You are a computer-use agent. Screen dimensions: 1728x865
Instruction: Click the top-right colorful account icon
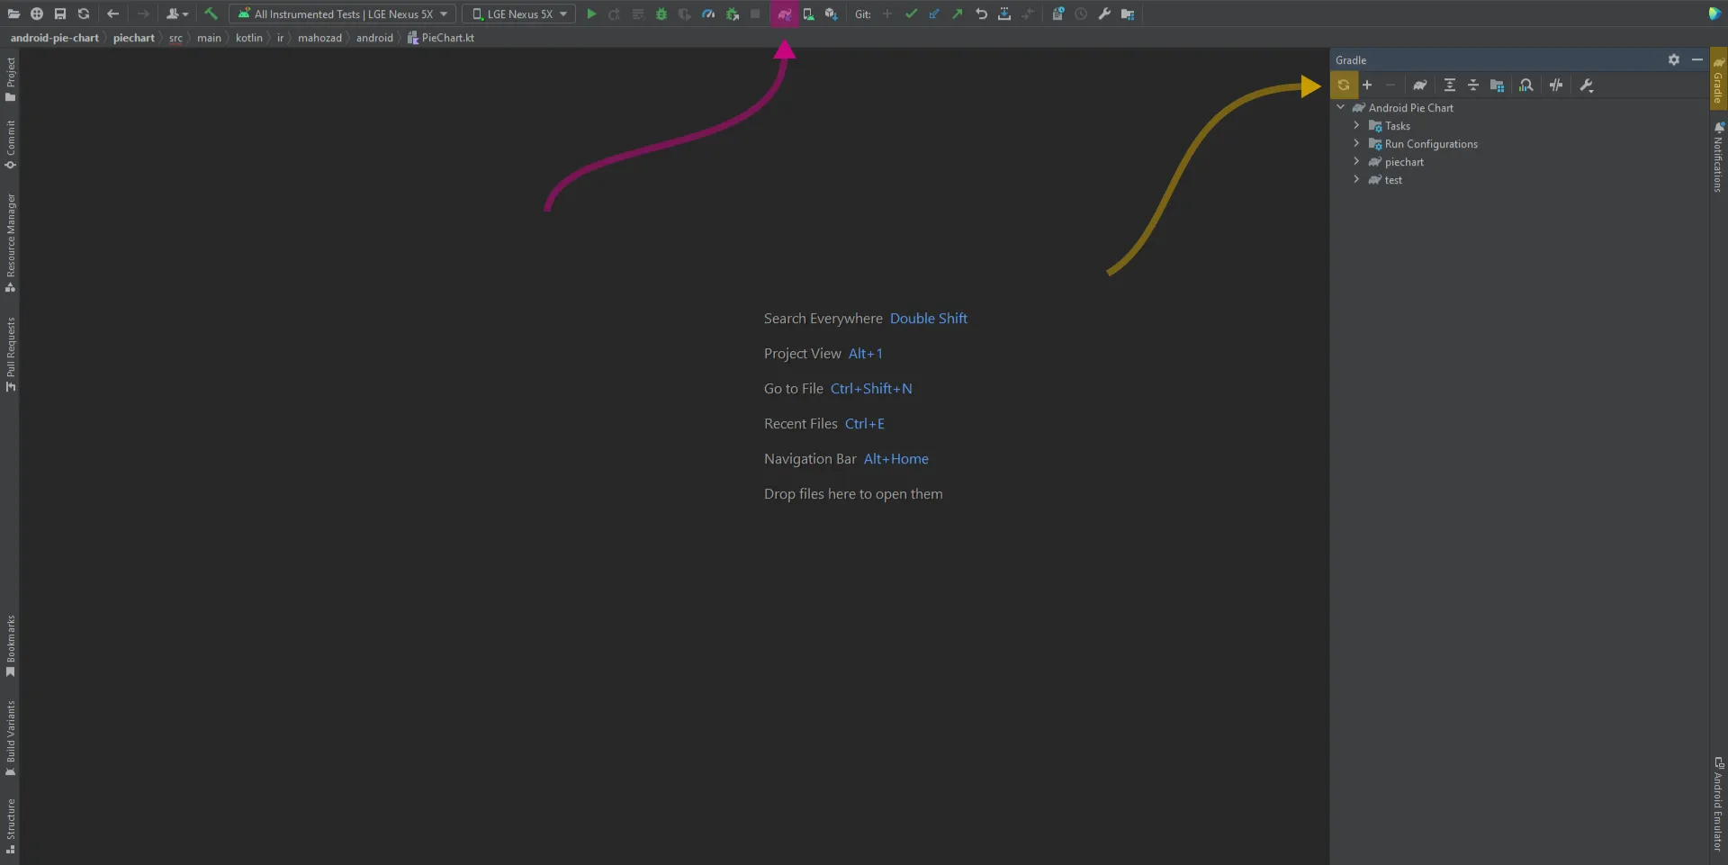click(1714, 14)
